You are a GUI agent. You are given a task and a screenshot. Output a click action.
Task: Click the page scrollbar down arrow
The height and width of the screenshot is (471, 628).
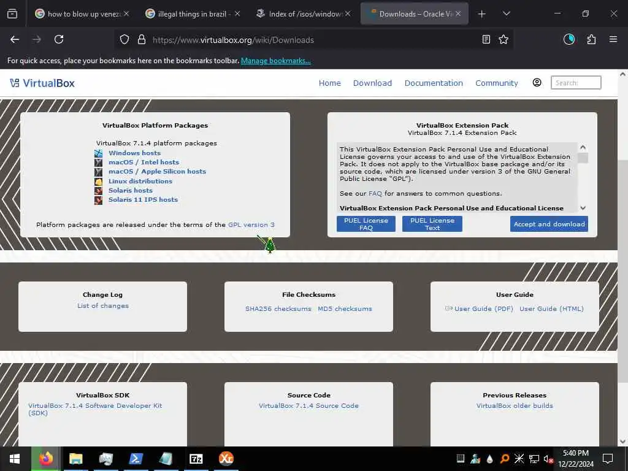(x=622, y=442)
